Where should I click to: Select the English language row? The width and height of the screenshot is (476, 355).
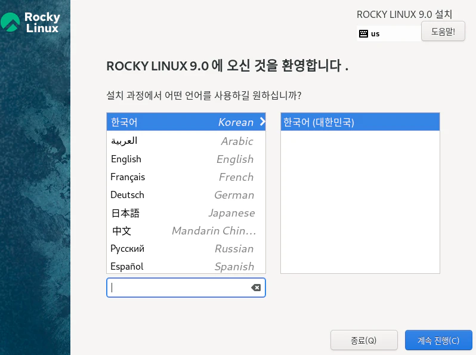click(186, 159)
